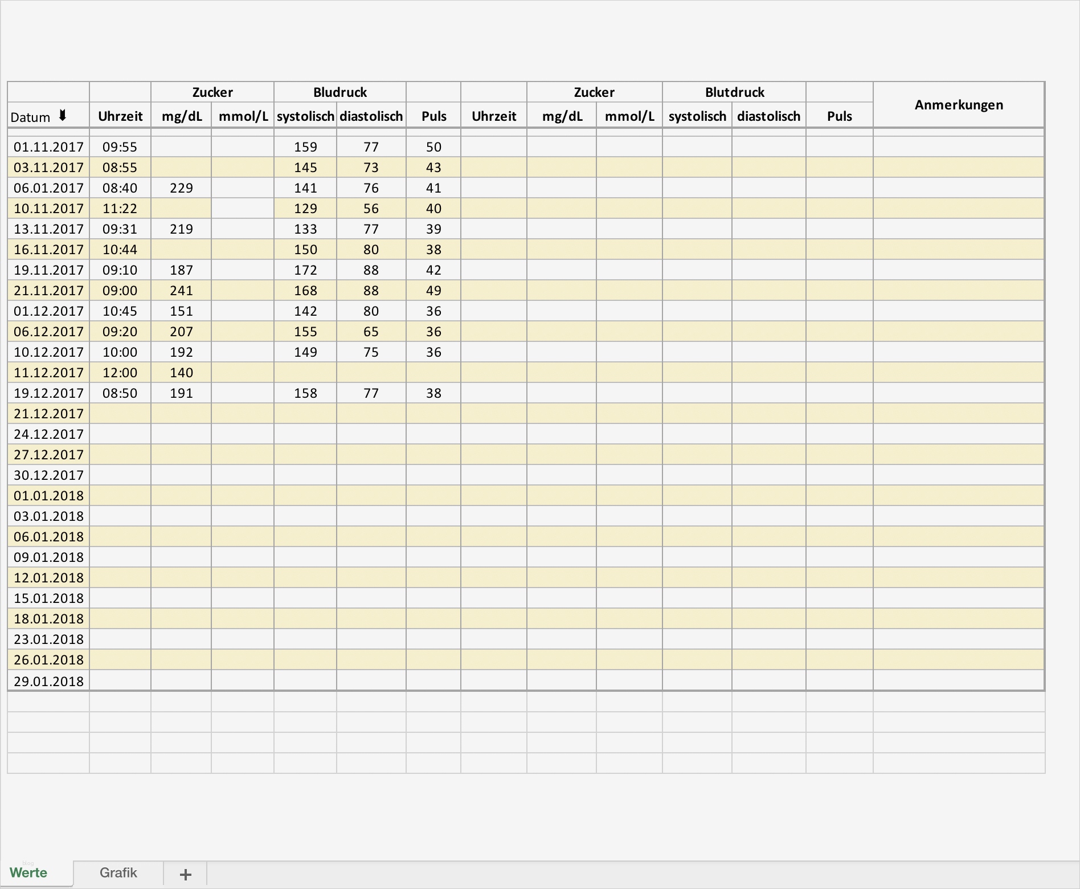Image resolution: width=1080 pixels, height=889 pixels.
Task: Click the sort arrow on the Datum header
Action: click(x=63, y=116)
